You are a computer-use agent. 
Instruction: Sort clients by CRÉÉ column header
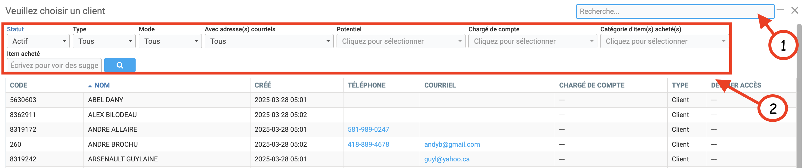(263, 85)
